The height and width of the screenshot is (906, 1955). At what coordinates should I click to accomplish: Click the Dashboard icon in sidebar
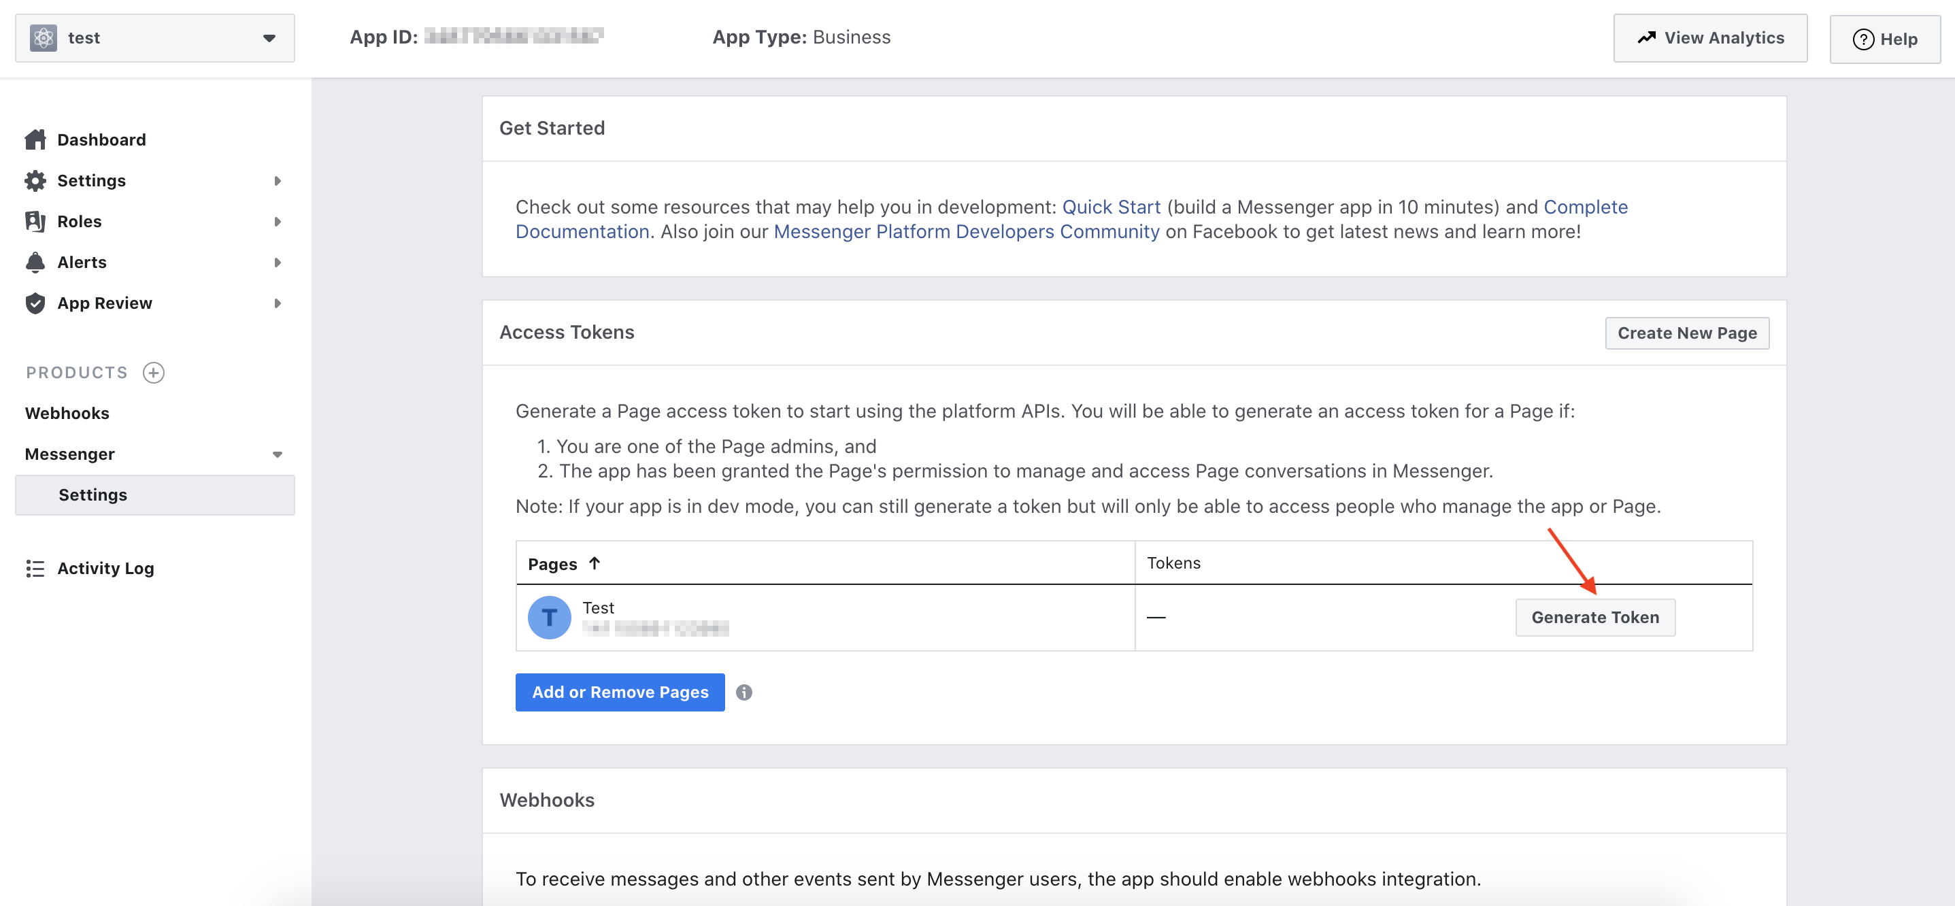(x=33, y=138)
